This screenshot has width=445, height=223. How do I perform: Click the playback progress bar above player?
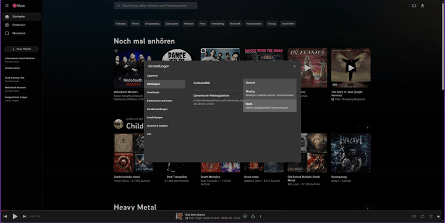tap(222, 210)
